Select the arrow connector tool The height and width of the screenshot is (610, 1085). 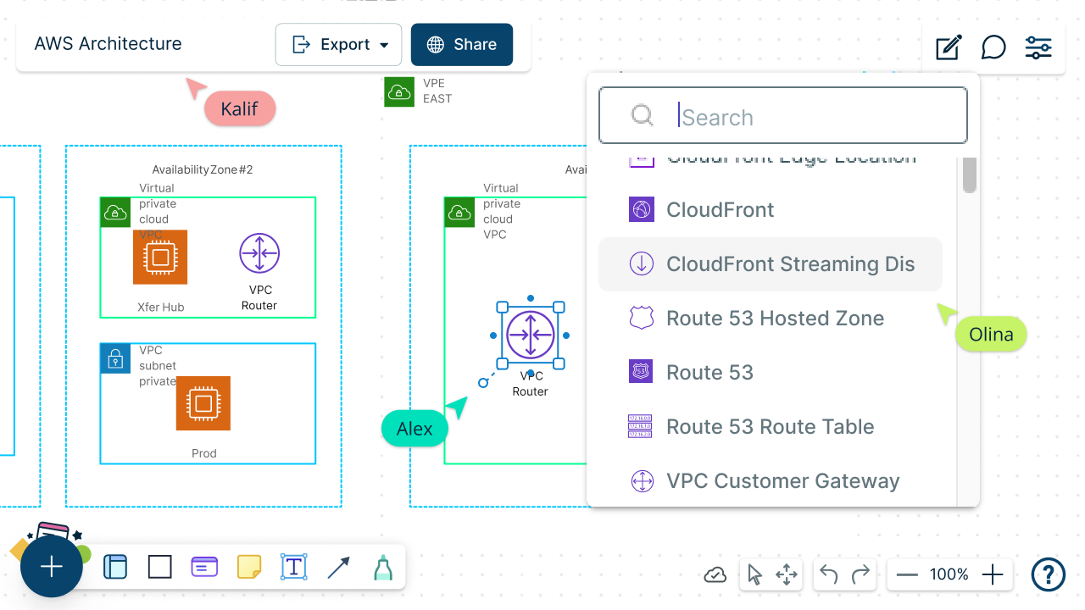[x=338, y=567]
